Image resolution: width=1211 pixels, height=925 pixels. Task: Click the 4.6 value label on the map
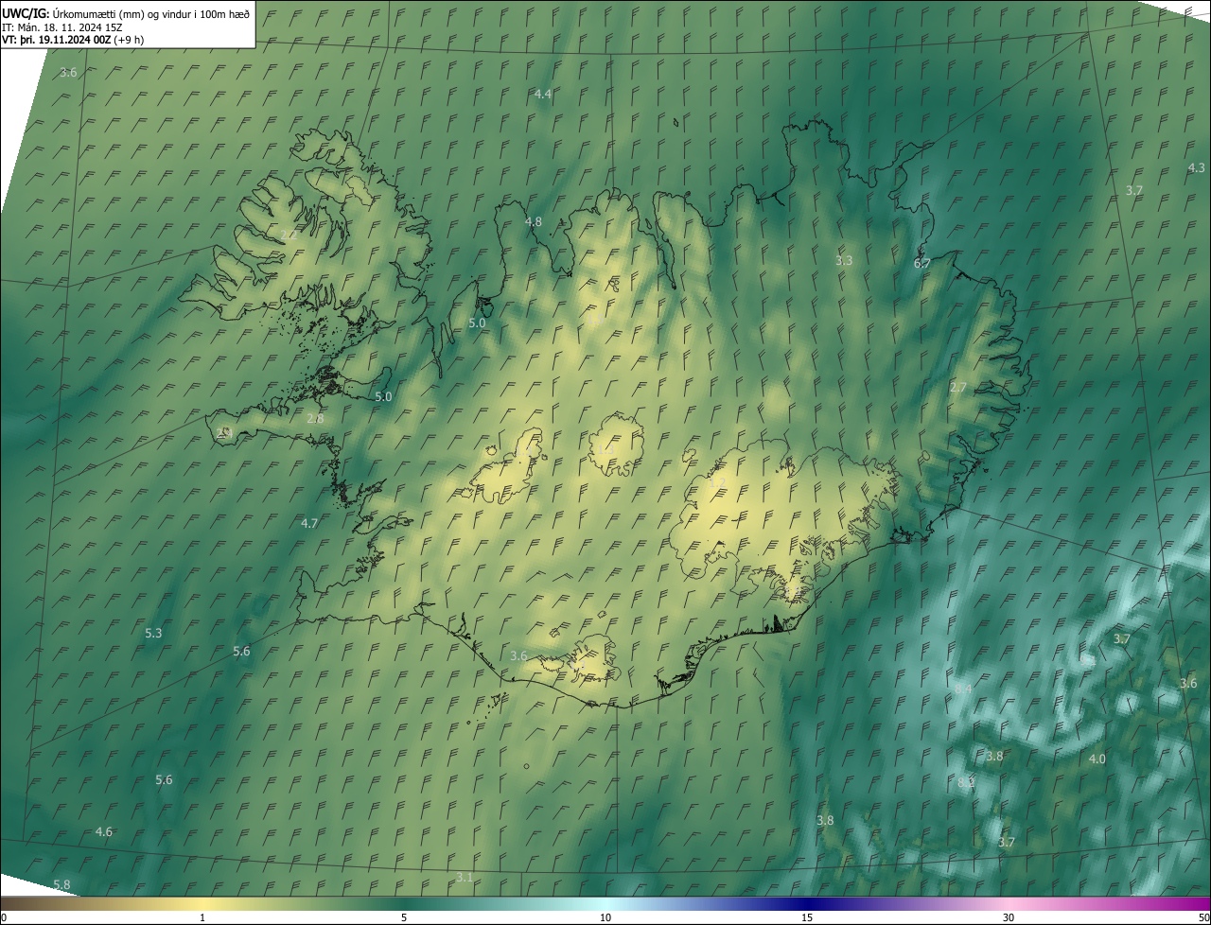104,831
